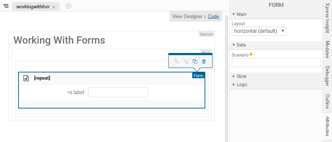Add a new tab with the plus icon
332x142 pixels.
click(68, 6)
